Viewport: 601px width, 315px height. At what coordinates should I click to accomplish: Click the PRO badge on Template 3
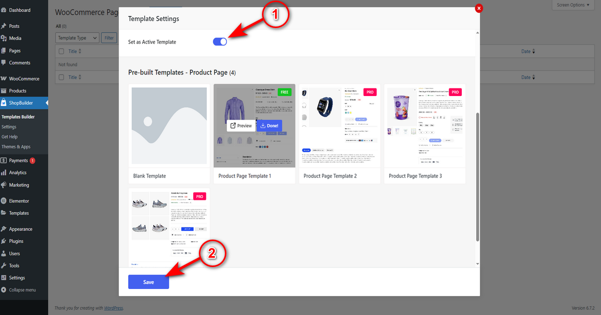tap(455, 92)
